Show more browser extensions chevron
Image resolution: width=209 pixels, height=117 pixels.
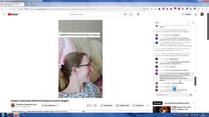click(x=202, y=9)
